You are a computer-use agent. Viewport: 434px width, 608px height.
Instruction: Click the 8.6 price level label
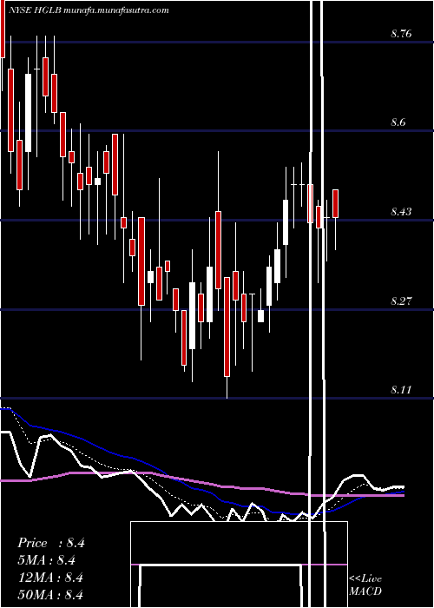pos(398,122)
